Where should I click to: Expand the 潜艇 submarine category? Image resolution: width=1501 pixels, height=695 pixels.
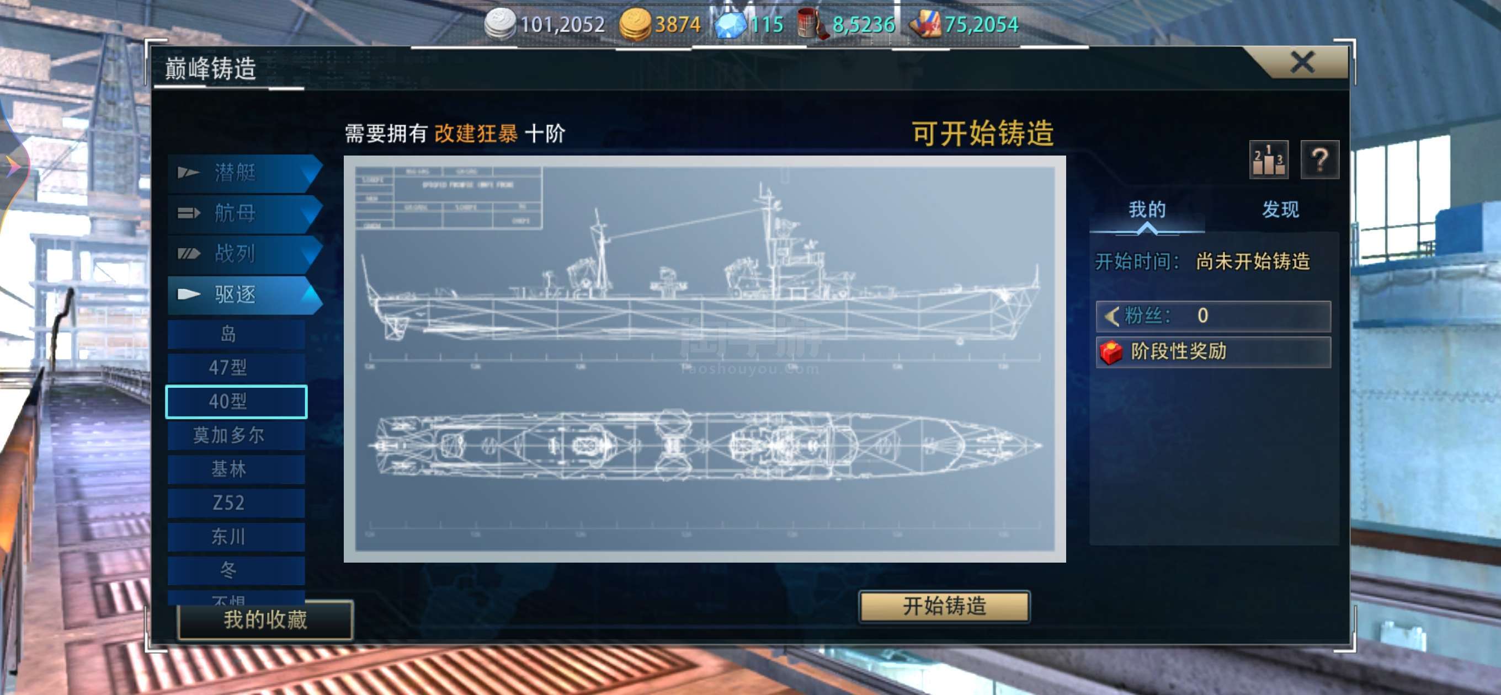(x=244, y=173)
